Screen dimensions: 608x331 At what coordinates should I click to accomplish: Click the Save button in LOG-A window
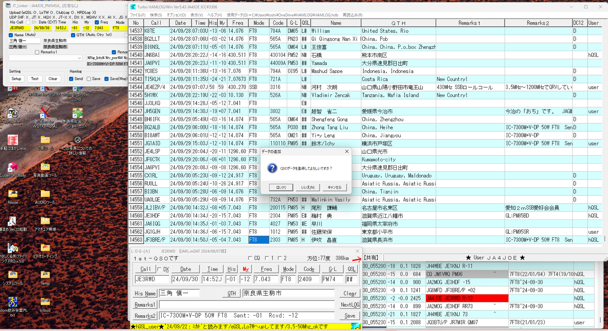(350, 316)
